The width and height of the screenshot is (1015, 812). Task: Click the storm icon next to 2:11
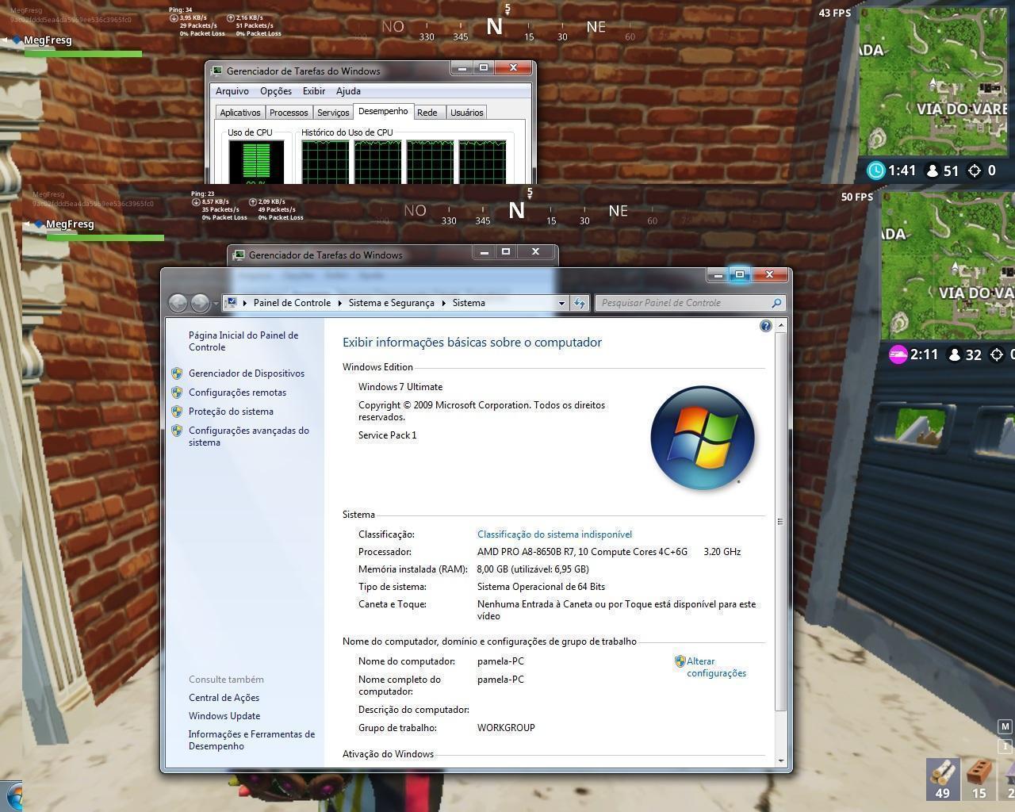tap(898, 354)
